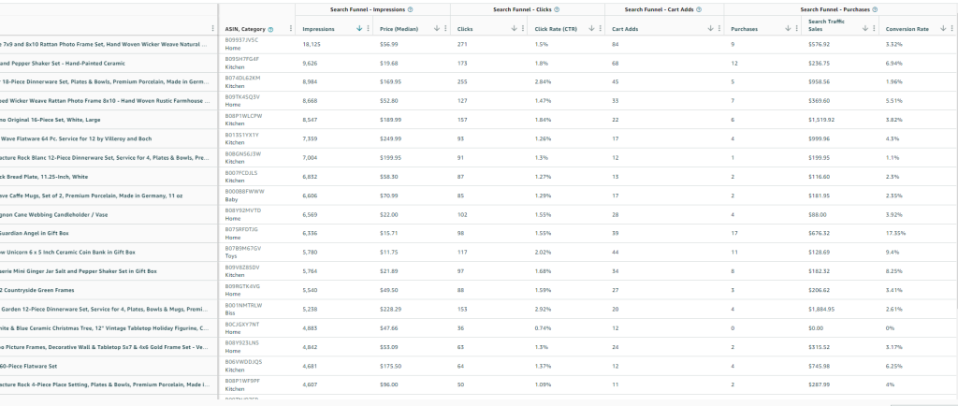
Task: Sort by Impressions using its arrow icon
Action: tap(360, 29)
